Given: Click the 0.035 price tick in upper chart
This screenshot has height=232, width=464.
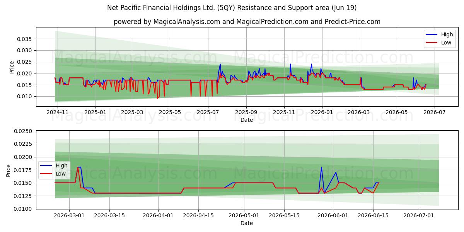Looking at the screenshot, I should pos(25,39).
